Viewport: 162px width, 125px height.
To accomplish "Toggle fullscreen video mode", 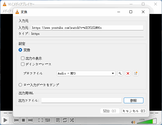I will click(41, 120).
